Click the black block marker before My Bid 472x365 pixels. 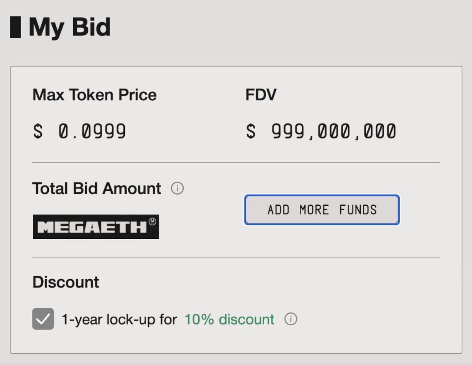point(15,28)
